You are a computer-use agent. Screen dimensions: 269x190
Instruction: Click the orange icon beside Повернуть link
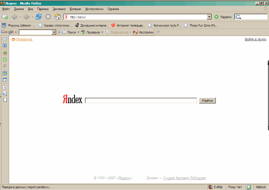tap(13, 39)
